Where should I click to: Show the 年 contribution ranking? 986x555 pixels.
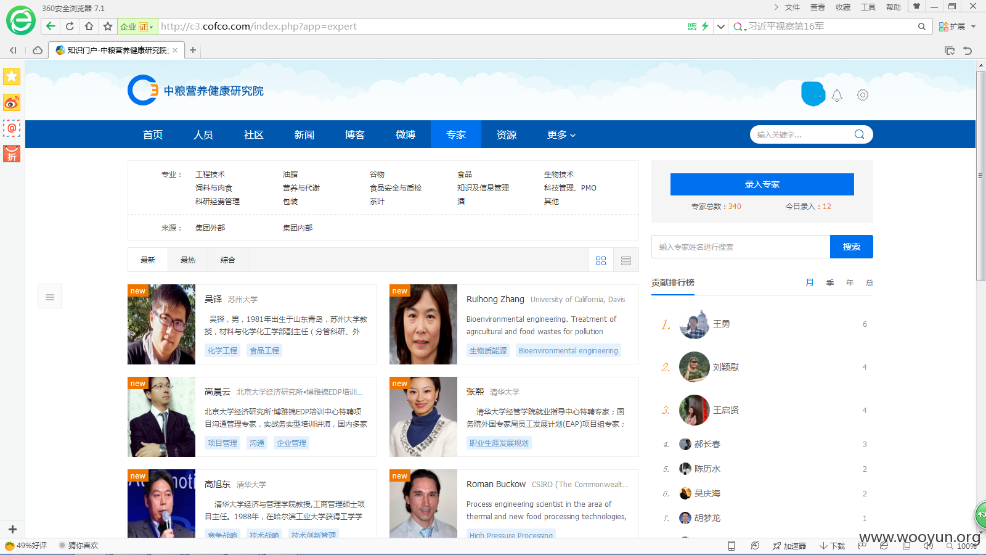coord(850,282)
